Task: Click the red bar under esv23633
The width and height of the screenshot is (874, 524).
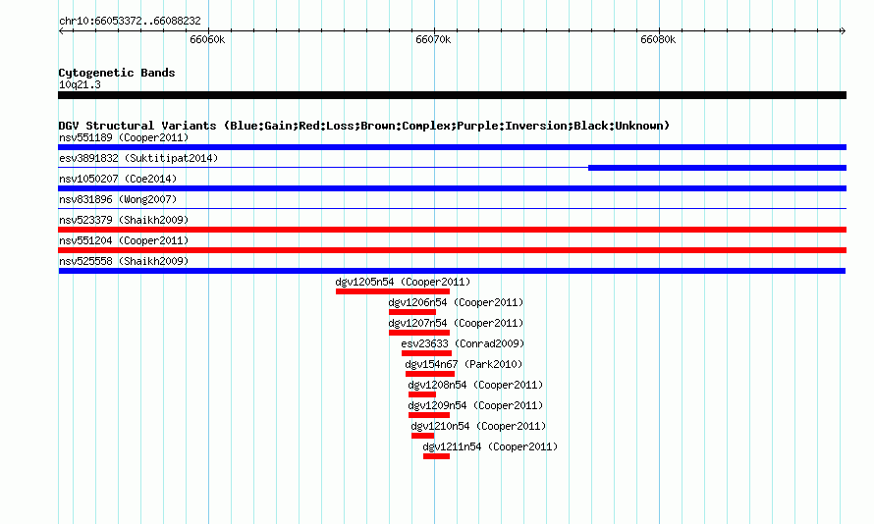Action: click(x=426, y=353)
